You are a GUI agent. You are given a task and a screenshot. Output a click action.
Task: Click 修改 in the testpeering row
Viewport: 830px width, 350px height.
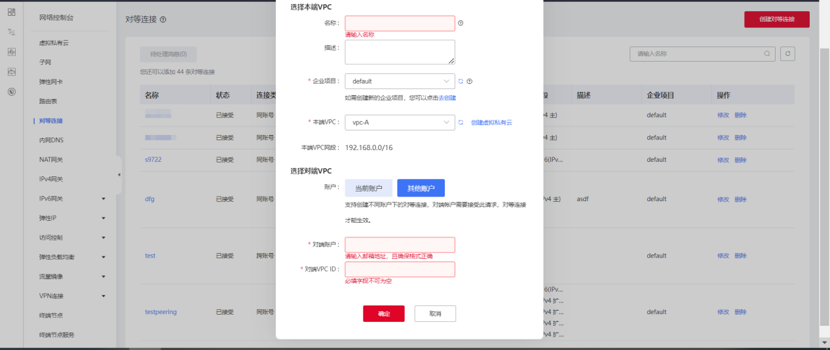click(x=723, y=312)
